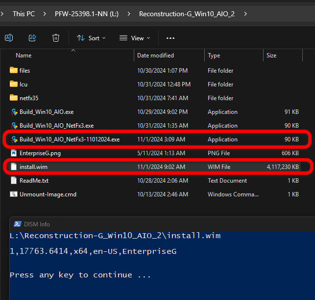Image resolution: width=315 pixels, height=300 pixels.
Task: Click the Rename icon in the toolbar
Action: click(x=9, y=38)
